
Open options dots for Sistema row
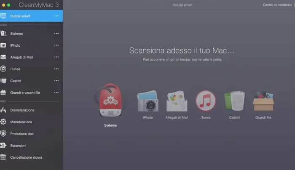tap(56, 33)
